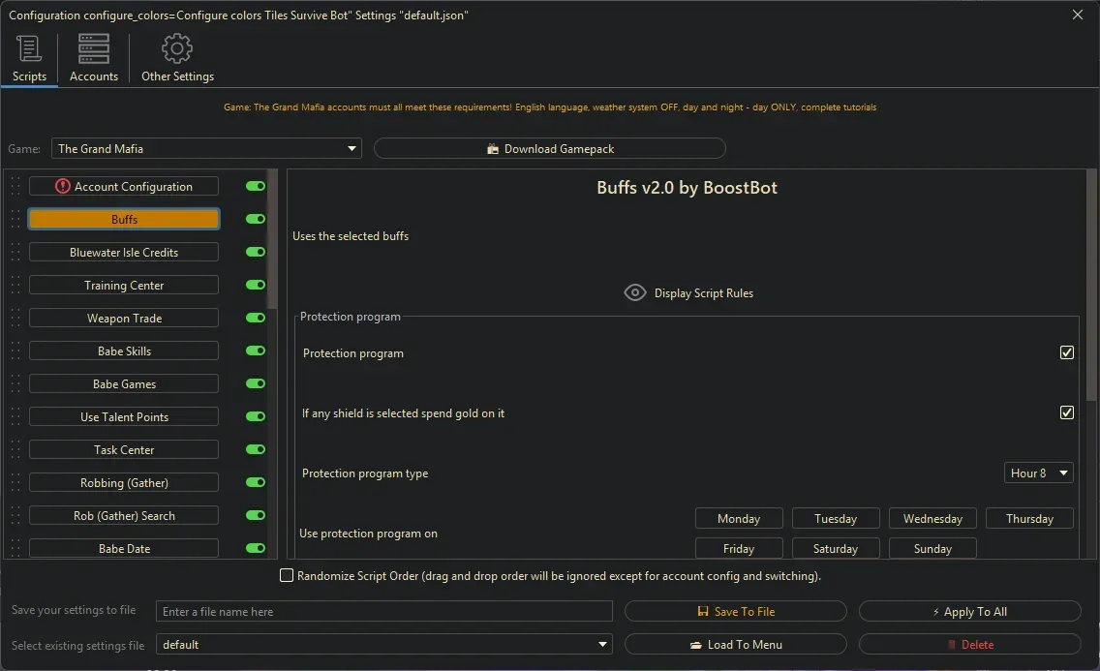Open the Scripts tab
Screen dimensions: 1100x671
tap(29, 59)
